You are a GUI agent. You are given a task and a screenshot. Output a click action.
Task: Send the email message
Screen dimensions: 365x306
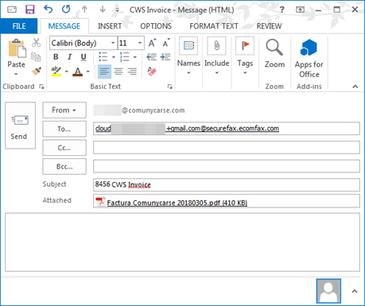[20, 126]
